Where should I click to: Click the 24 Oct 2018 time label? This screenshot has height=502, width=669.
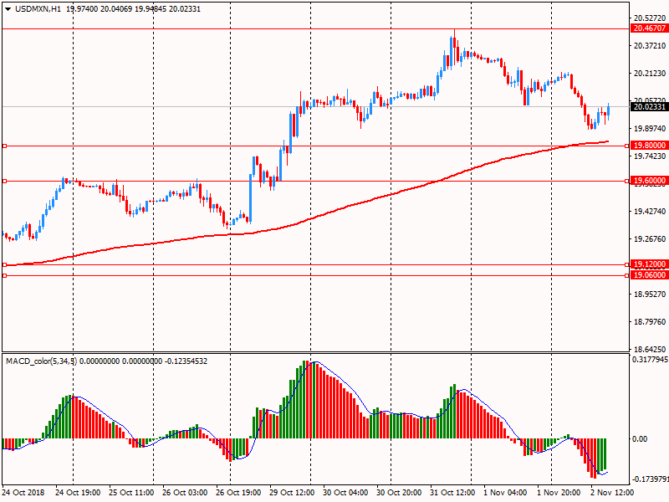pyautogui.click(x=23, y=493)
